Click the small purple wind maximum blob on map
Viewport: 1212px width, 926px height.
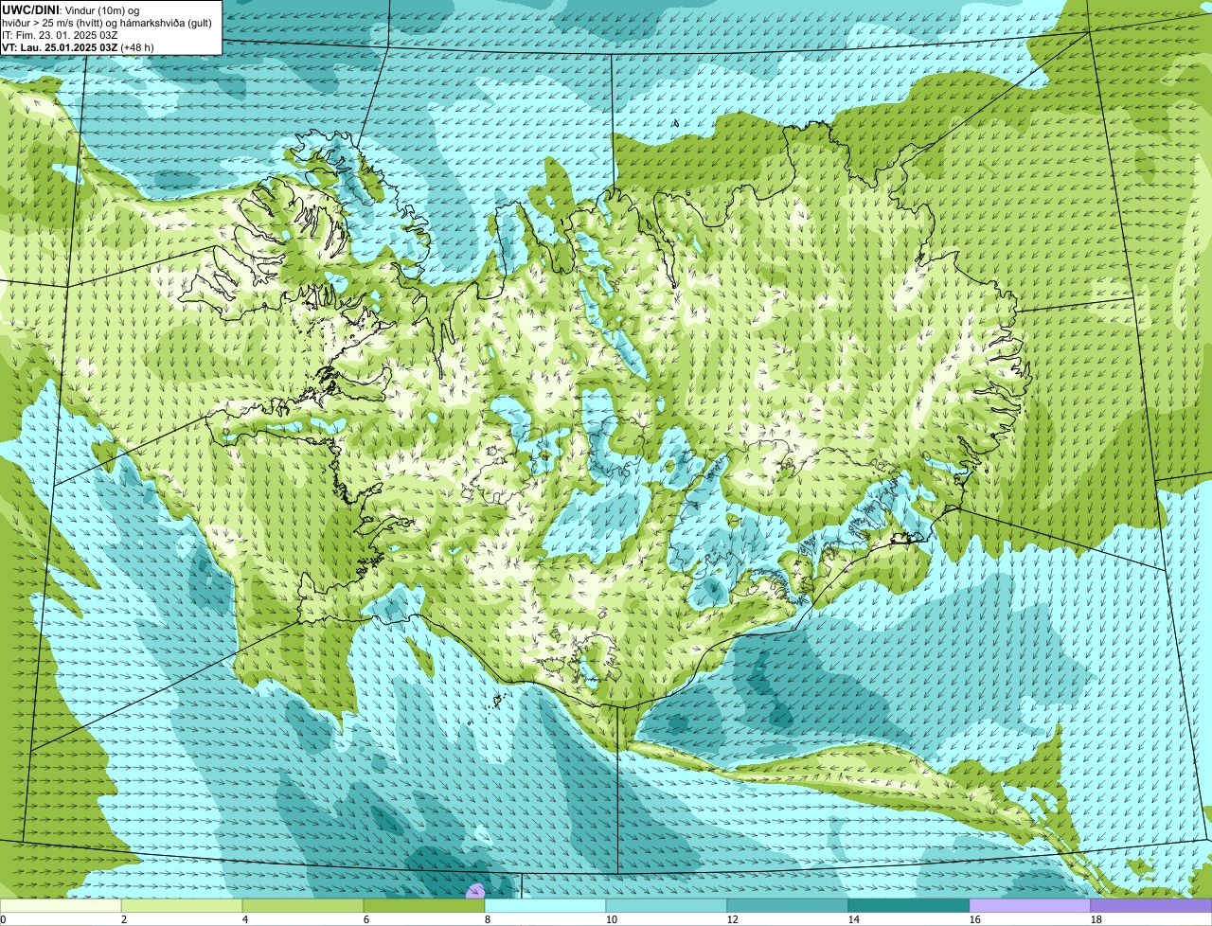click(475, 891)
